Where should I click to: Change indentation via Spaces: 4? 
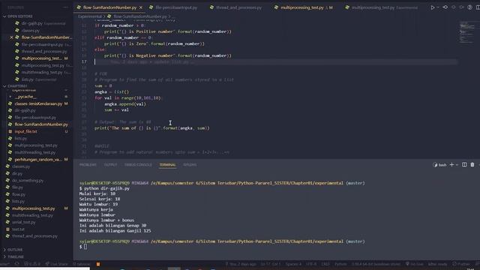pos(293,264)
